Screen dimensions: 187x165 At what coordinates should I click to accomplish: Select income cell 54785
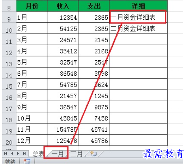pos(63,84)
